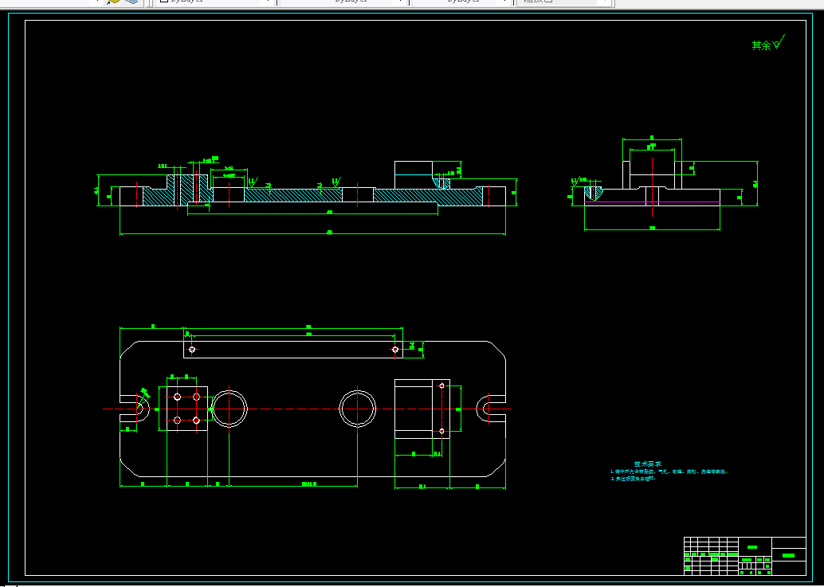This screenshot has width=824, height=587.
Task: Pick the upper-left hole of the four-hole square block
Action: 177,397
